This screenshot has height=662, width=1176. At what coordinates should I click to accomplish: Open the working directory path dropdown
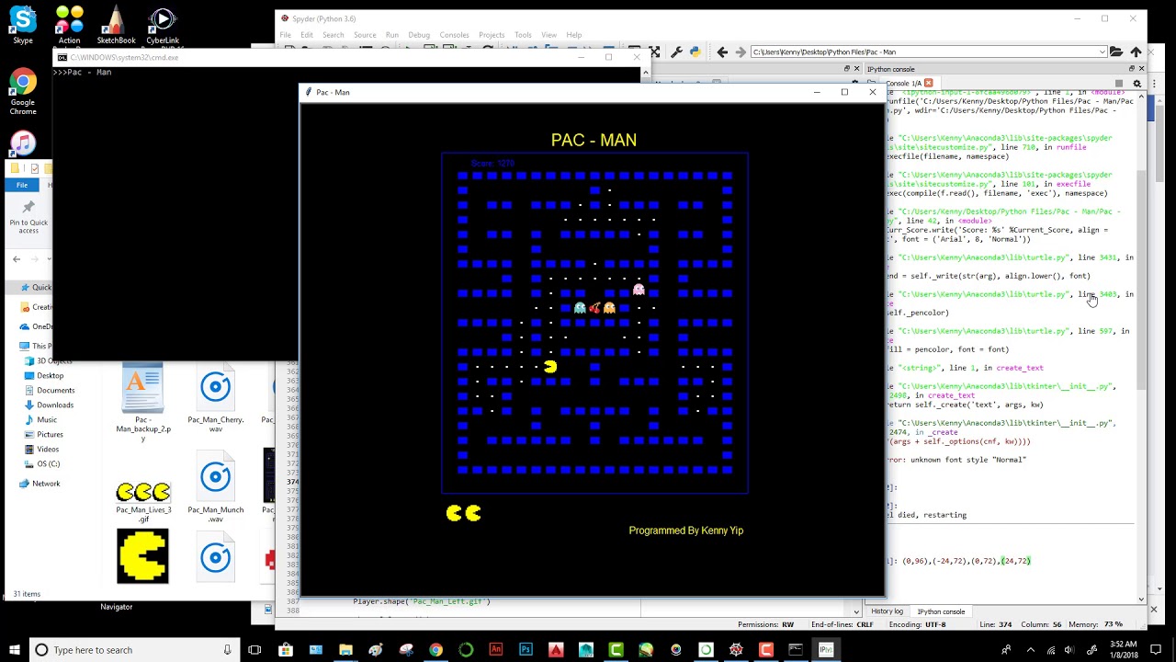[1102, 52]
